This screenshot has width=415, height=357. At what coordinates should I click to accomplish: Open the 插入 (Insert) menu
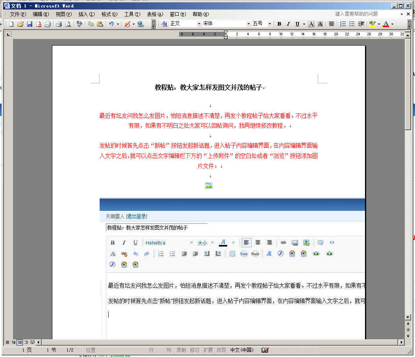point(86,14)
